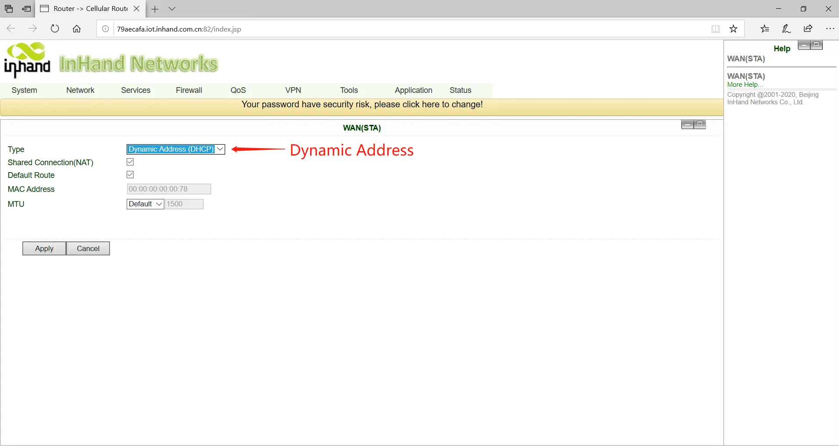The height and width of the screenshot is (446, 839).
Task: Open the System menu
Action: pyautogui.click(x=25, y=90)
